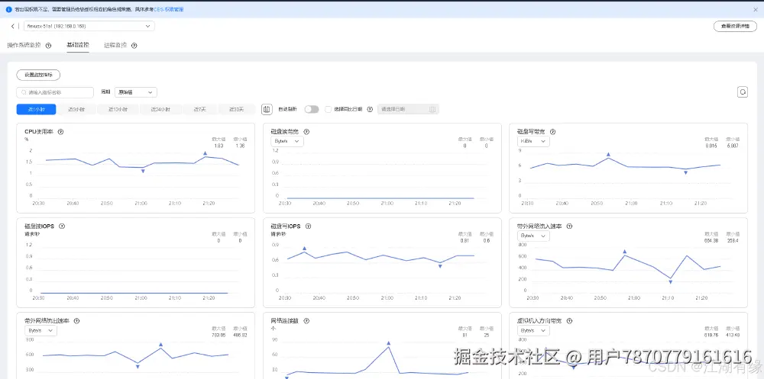
Task: Dismiss the permission notice banner
Action: pos(756,9)
